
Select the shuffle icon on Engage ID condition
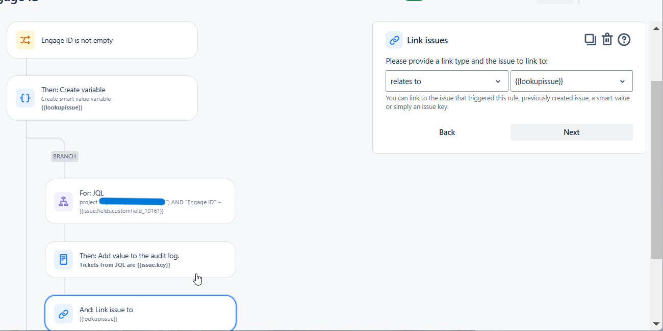click(x=25, y=40)
